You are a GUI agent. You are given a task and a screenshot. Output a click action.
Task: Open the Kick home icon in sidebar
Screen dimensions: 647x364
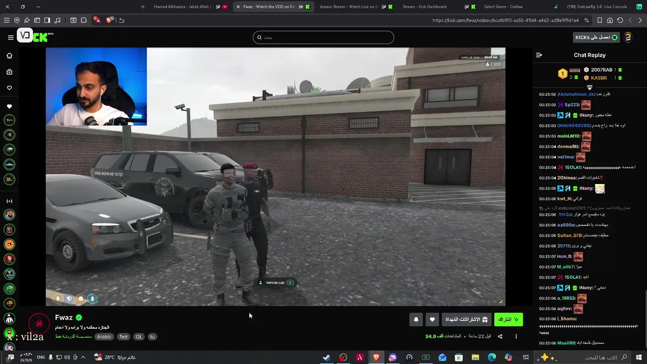coord(9,56)
